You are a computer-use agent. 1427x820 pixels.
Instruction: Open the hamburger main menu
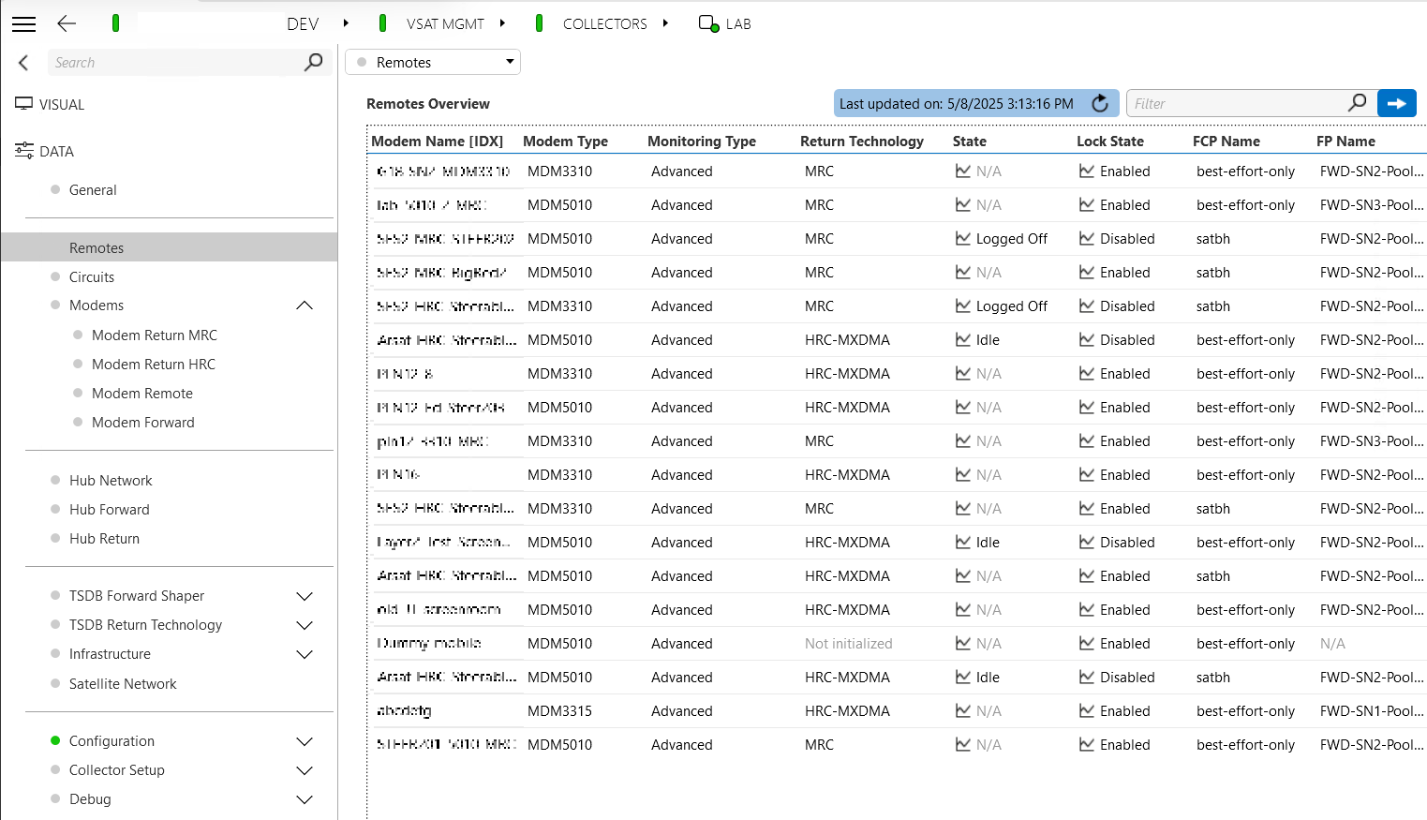pyautogui.click(x=23, y=24)
